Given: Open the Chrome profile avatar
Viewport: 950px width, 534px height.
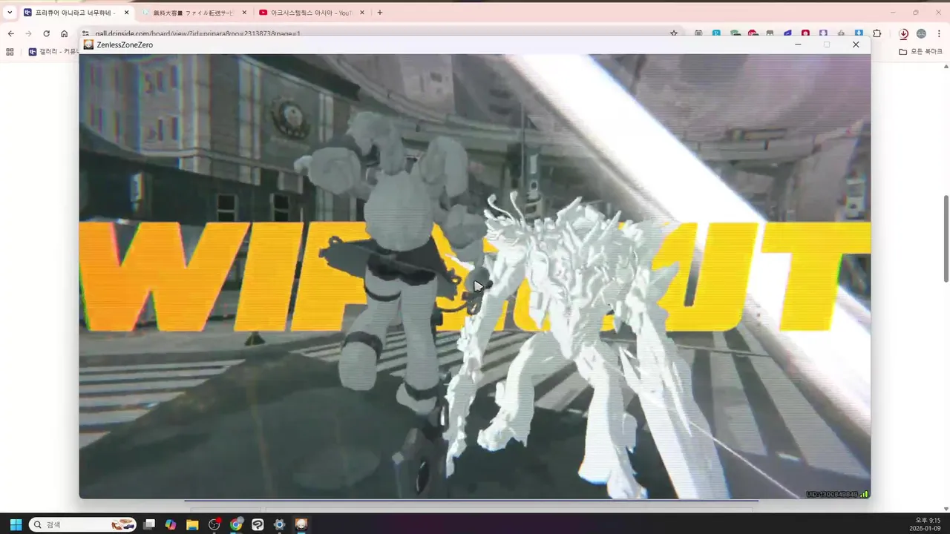Looking at the screenshot, I should point(921,33).
